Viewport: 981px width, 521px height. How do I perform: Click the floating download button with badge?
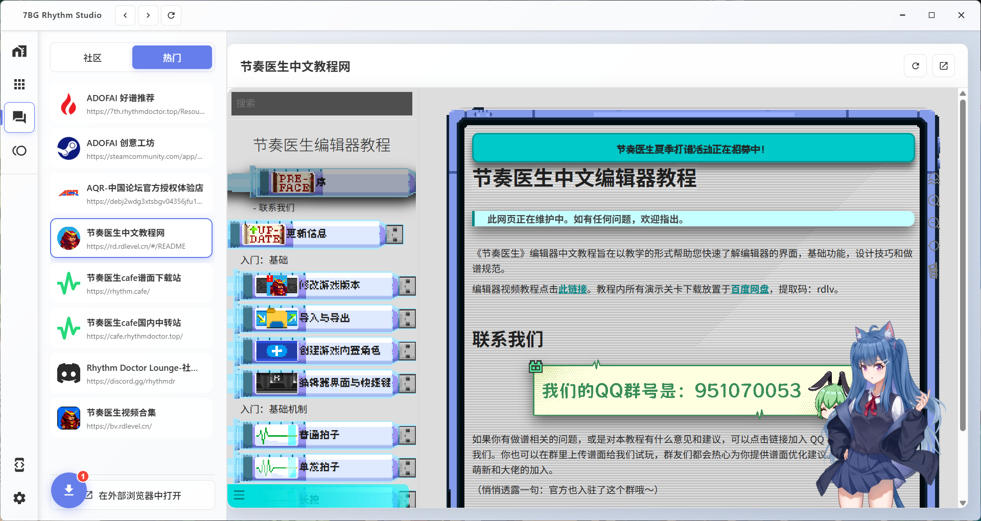(x=68, y=490)
